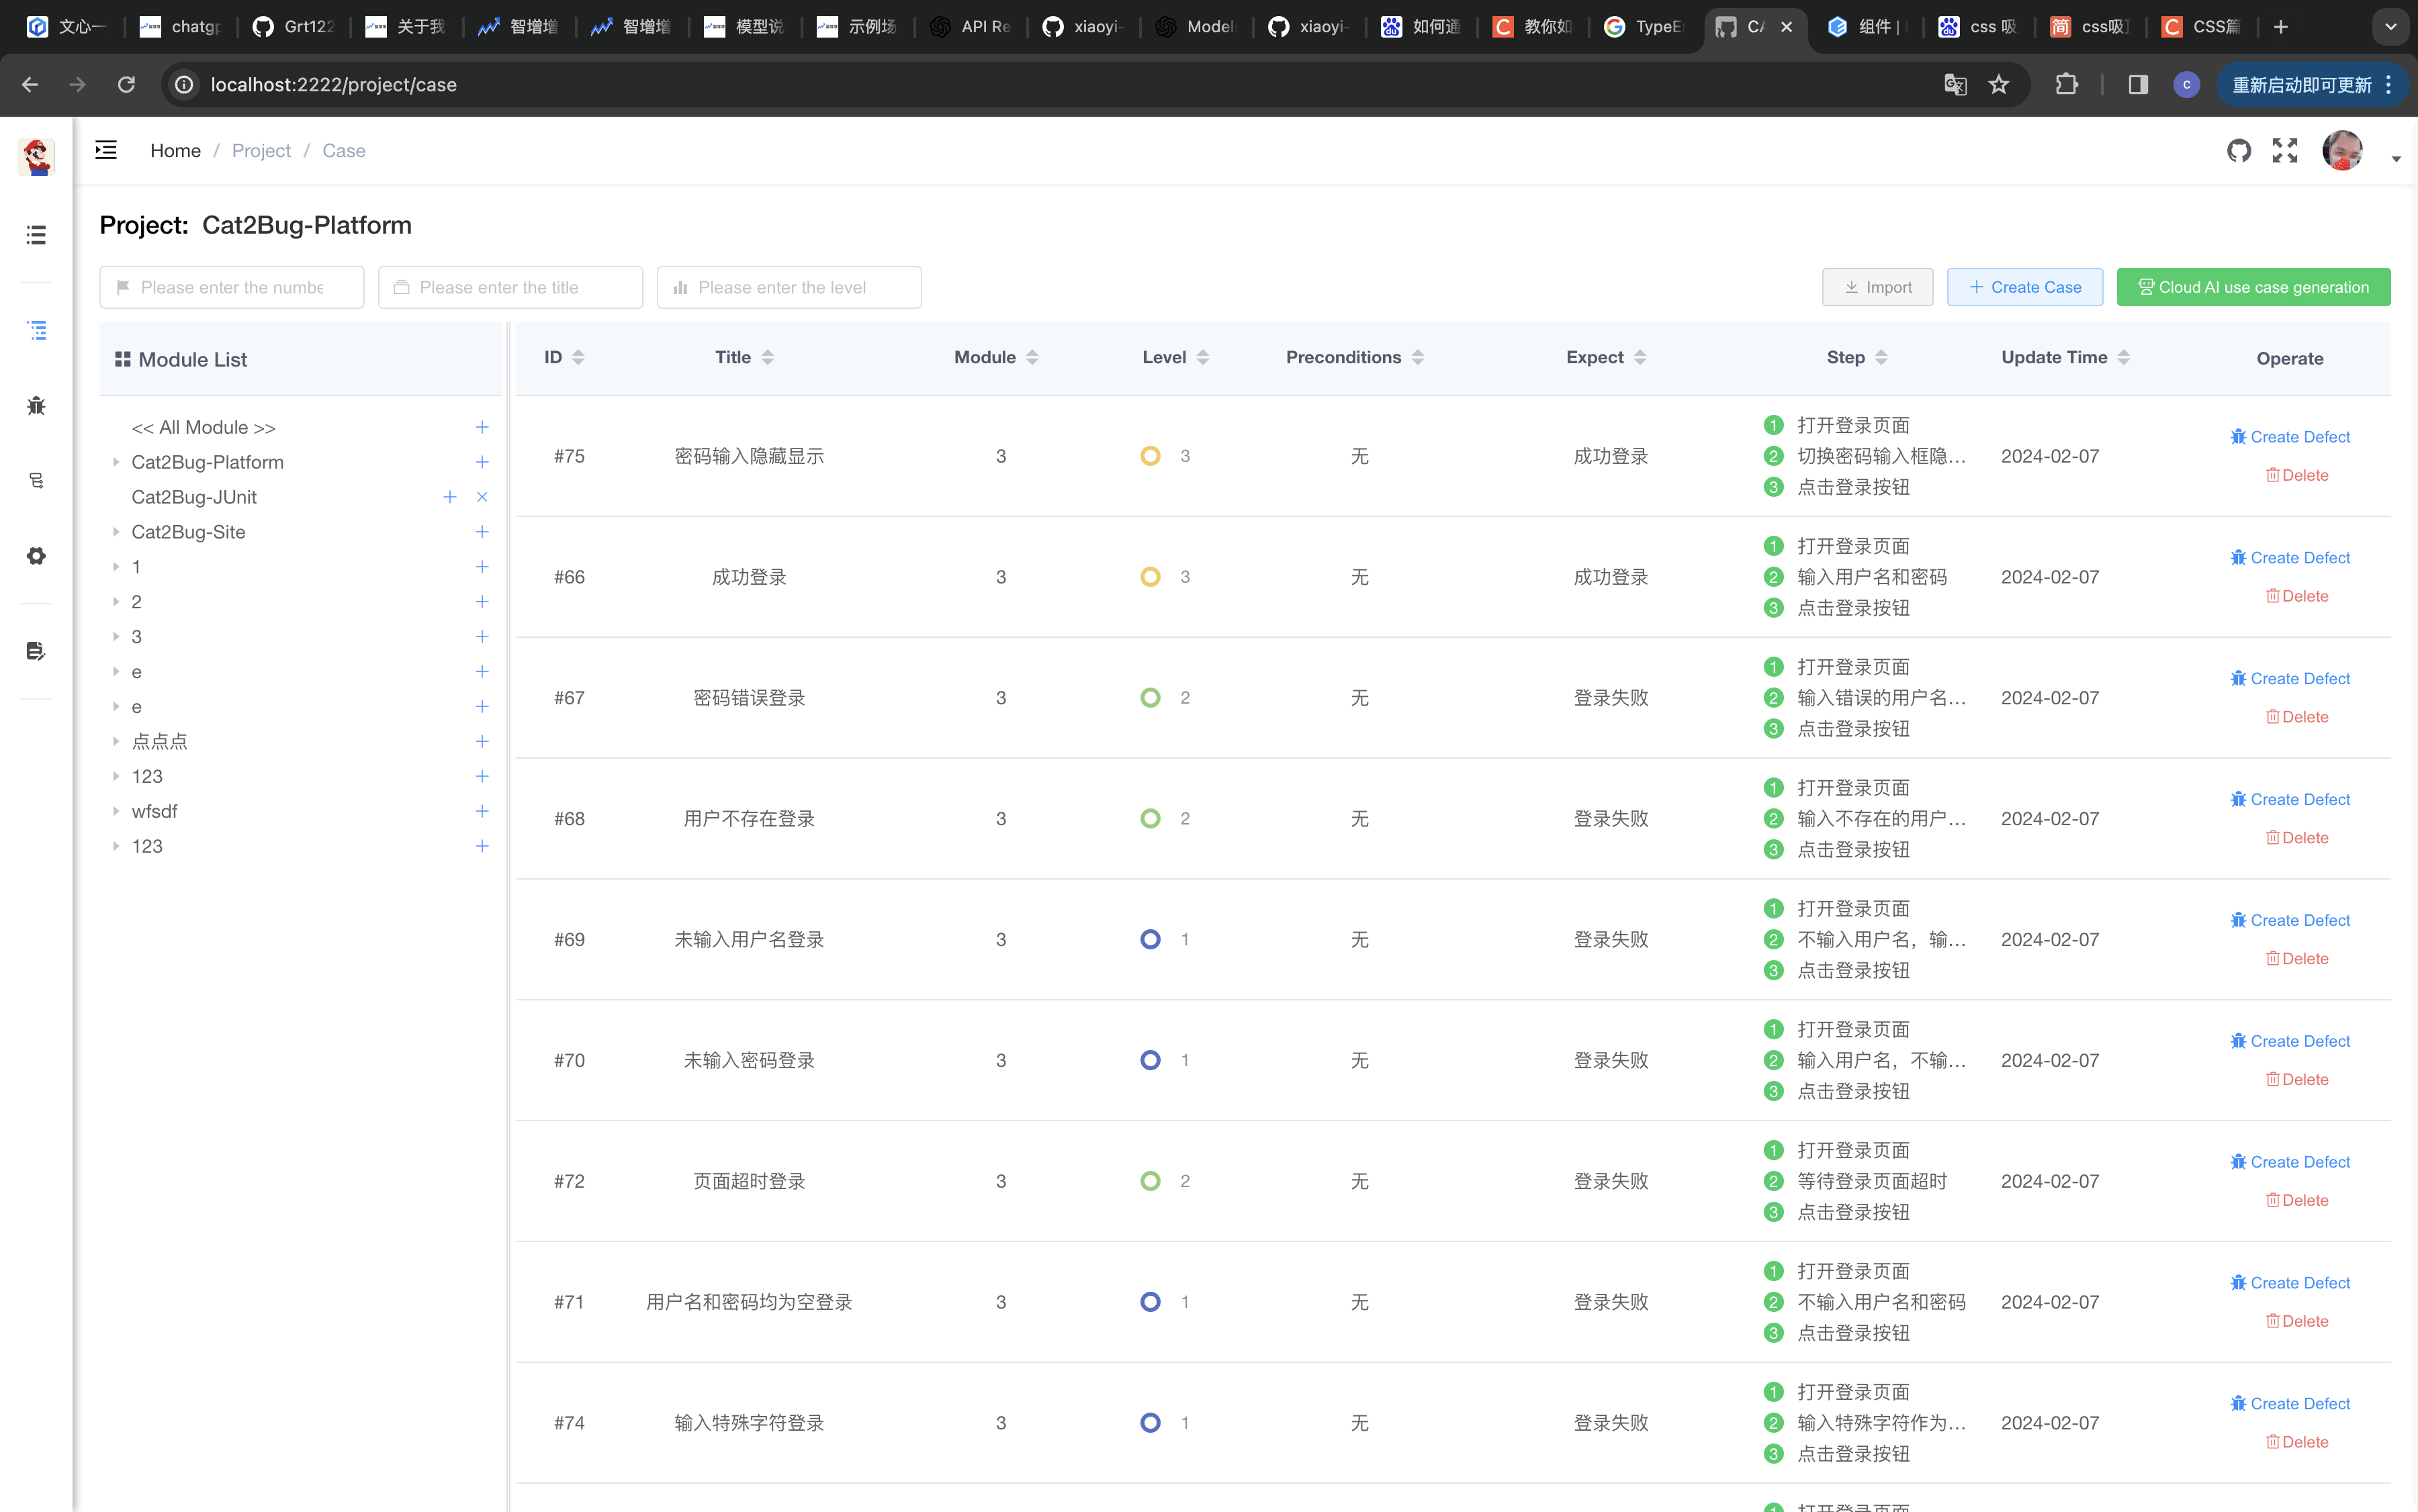The height and width of the screenshot is (1512, 2418).
Task: Click the report document icon in sidebar
Action: (x=36, y=651)
